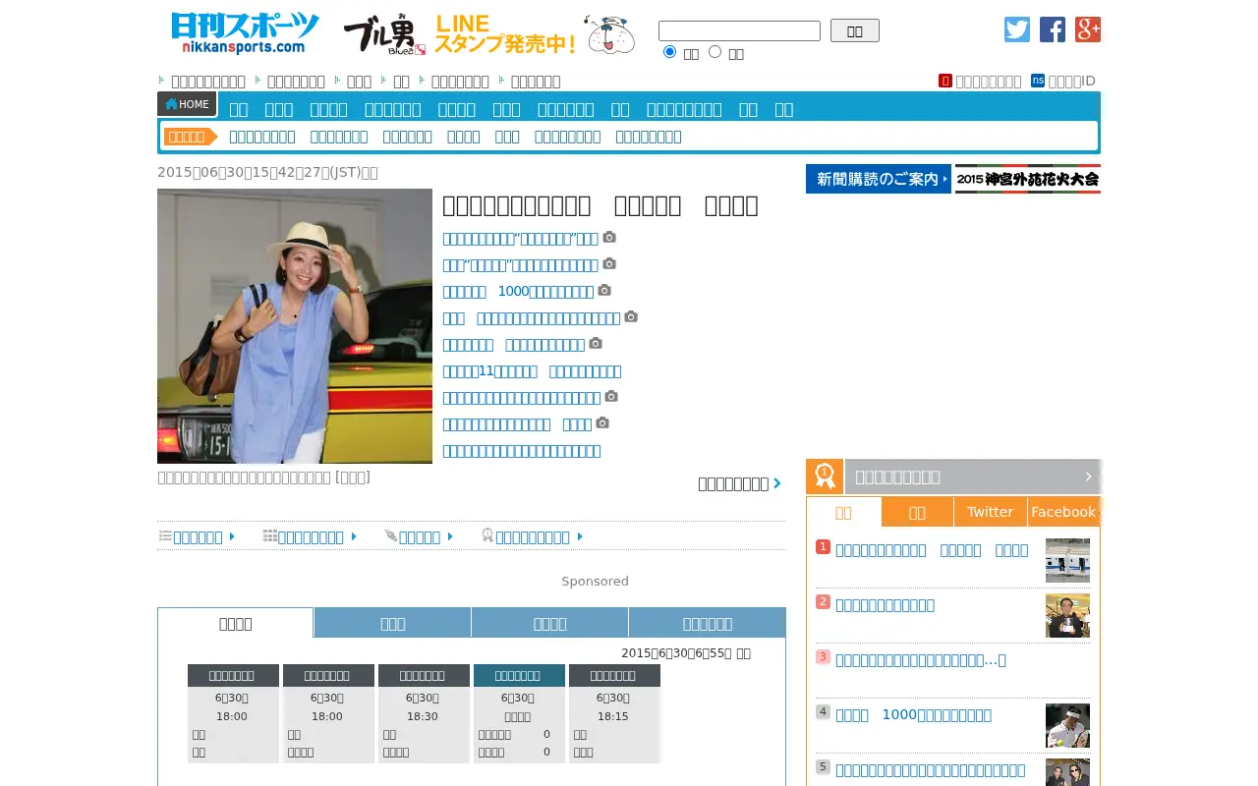Click the red square icon in the top utility bar
The width and height of the screenshot is (1258, 786).
[945, 81]
